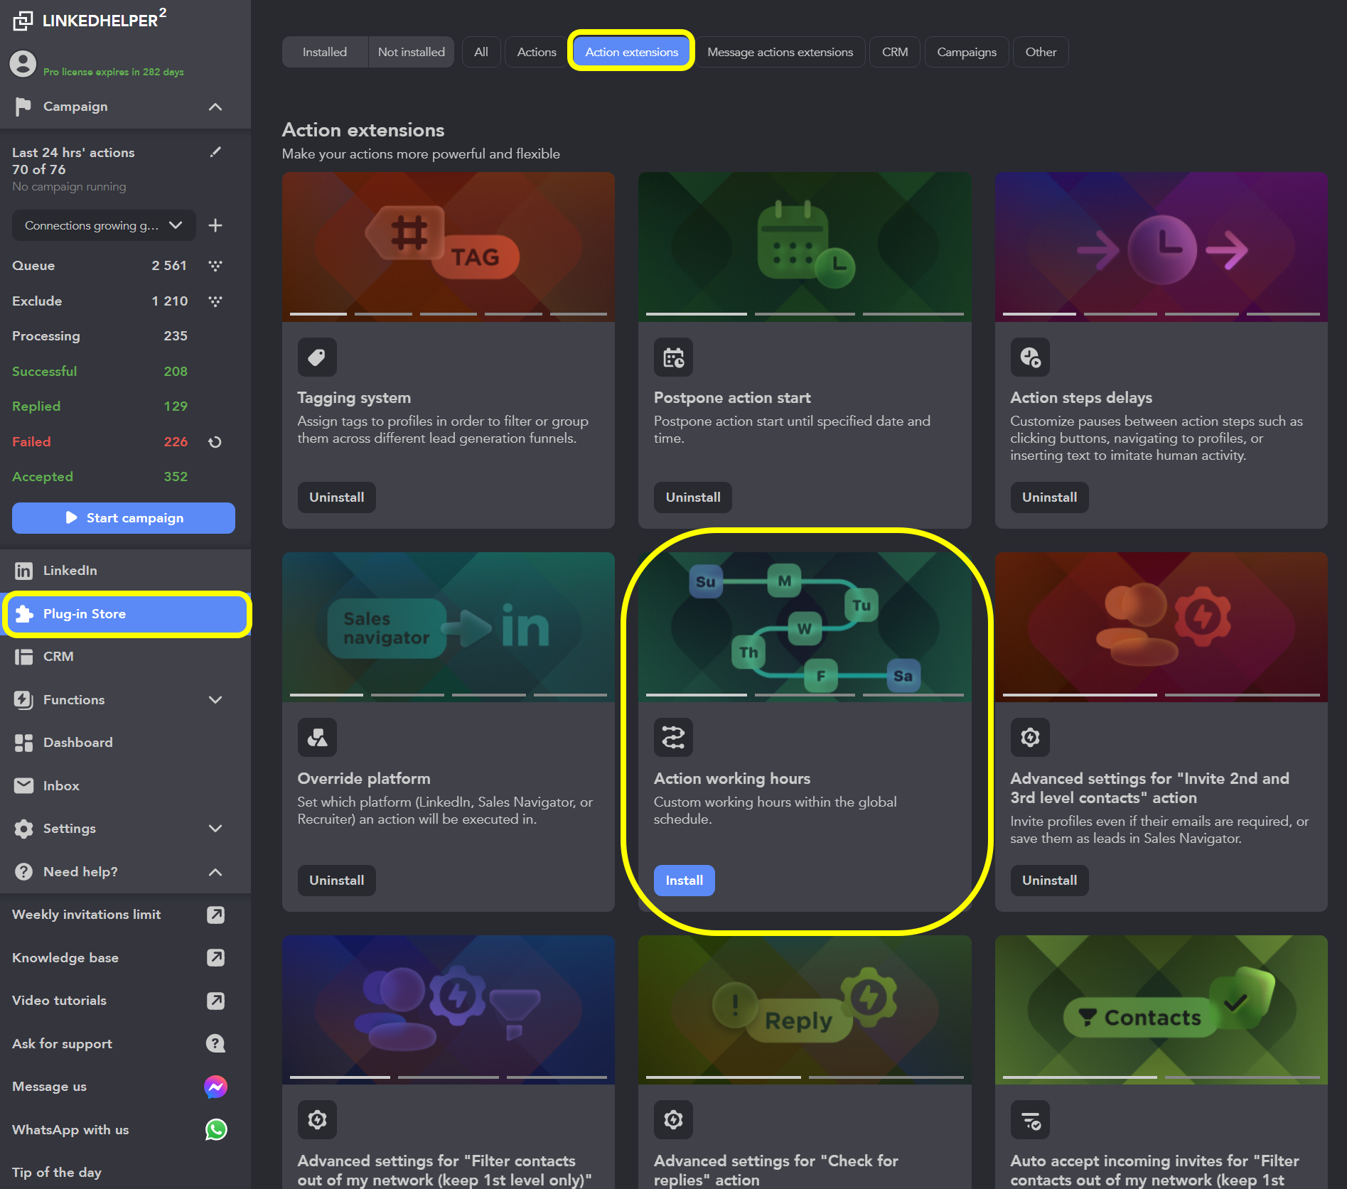Viewport: 1347px width, 1189px height.
Task: Switch to the Other tab
Action: coord(1041,52)
